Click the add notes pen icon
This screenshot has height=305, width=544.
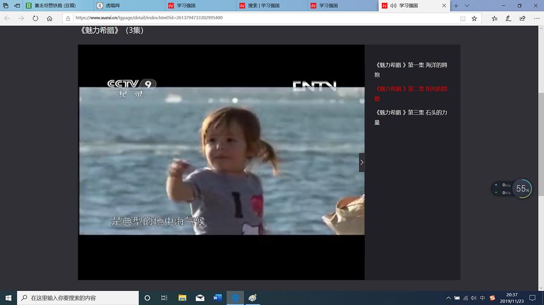[508, 18]
